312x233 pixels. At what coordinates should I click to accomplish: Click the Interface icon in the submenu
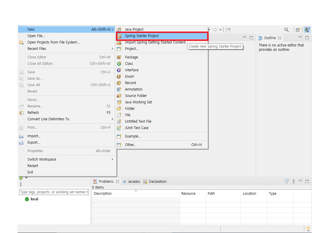pos(119,70)
